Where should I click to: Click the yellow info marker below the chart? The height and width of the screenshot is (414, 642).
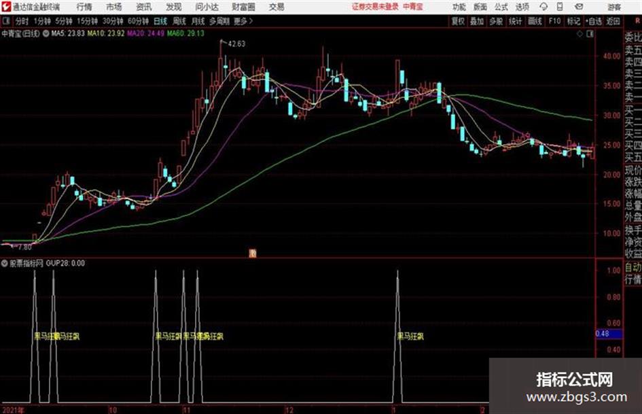point(253,254)
